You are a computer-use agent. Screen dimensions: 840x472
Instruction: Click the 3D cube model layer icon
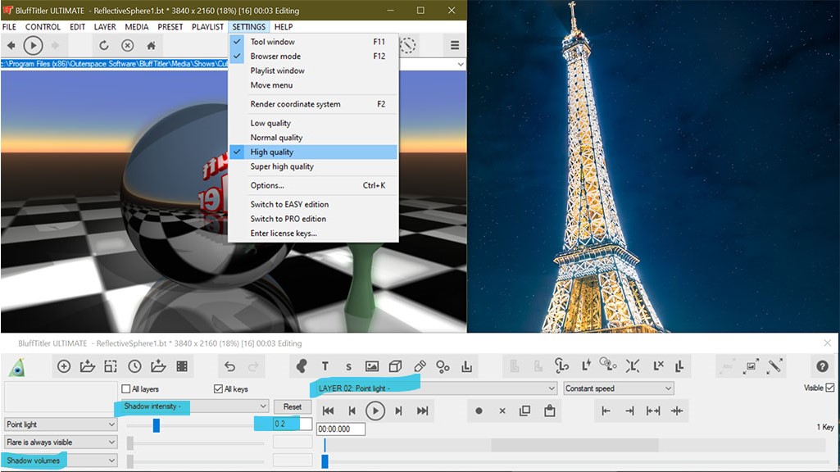pyautogui.click(x=395, y=366)
